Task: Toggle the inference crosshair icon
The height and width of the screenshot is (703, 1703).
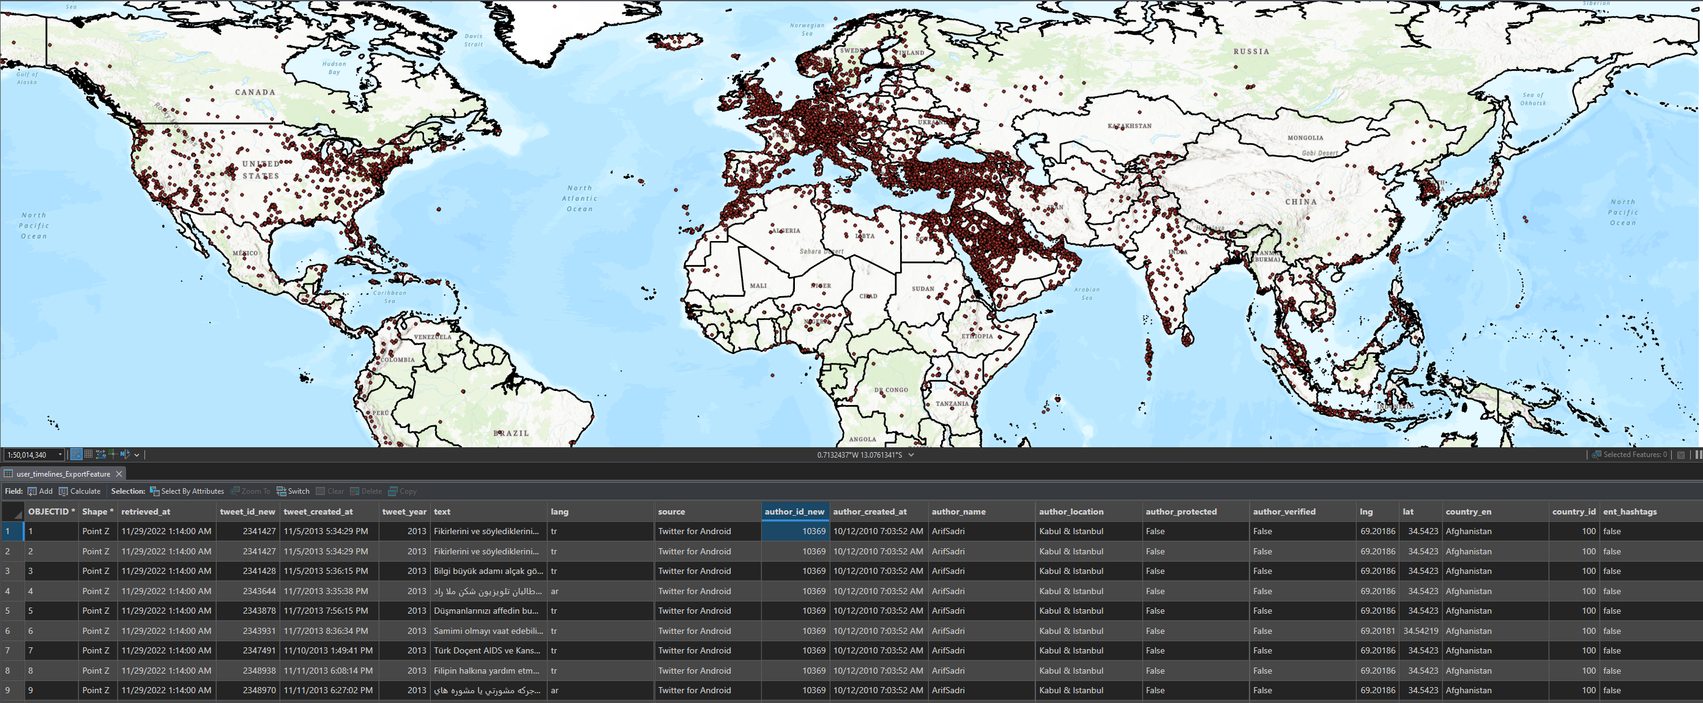Action: pyautogui.click(x=113, y=455)
